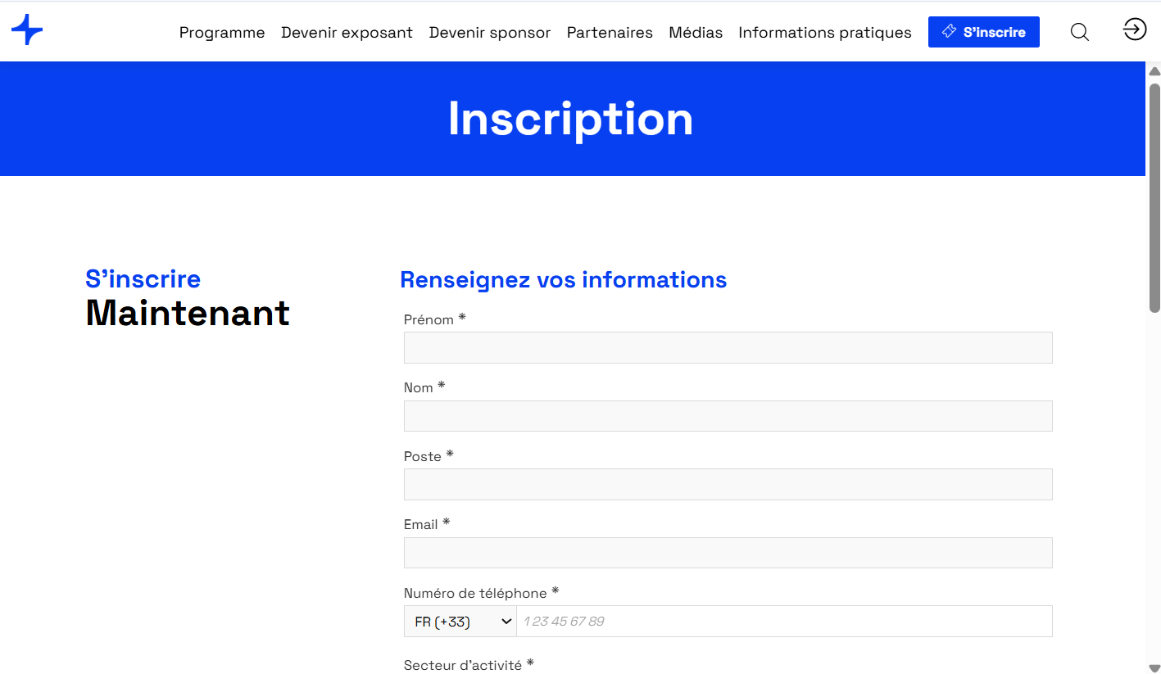Open the Programme menu
Screen dimensions: 1161x674
[x=222, y=33]
